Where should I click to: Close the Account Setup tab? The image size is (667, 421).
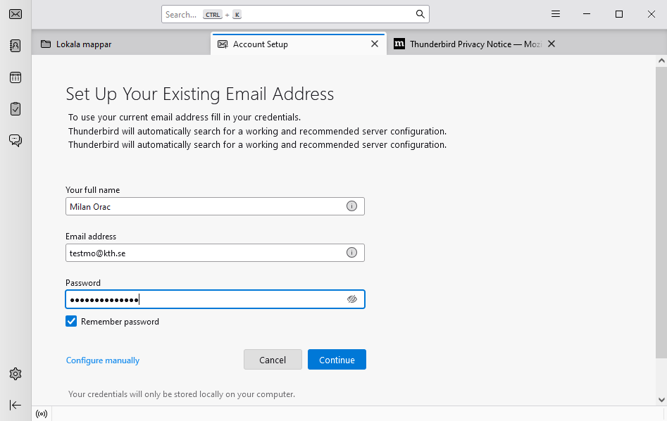tap(375, 44)
